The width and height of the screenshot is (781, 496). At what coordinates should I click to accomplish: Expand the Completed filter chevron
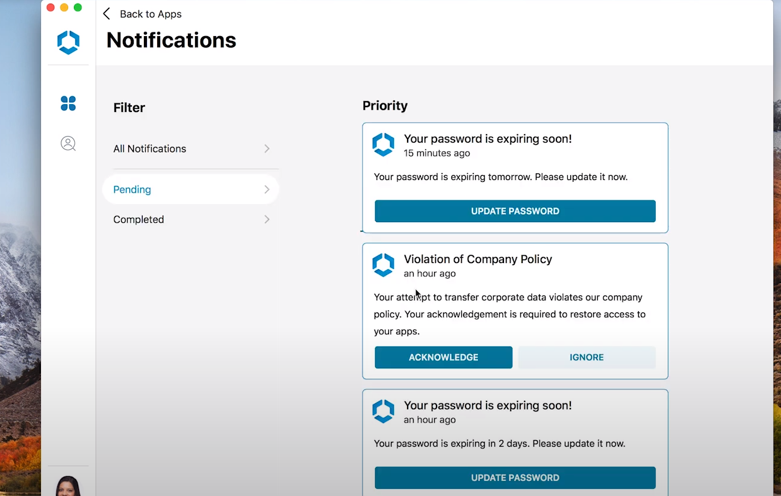[267, 219]
